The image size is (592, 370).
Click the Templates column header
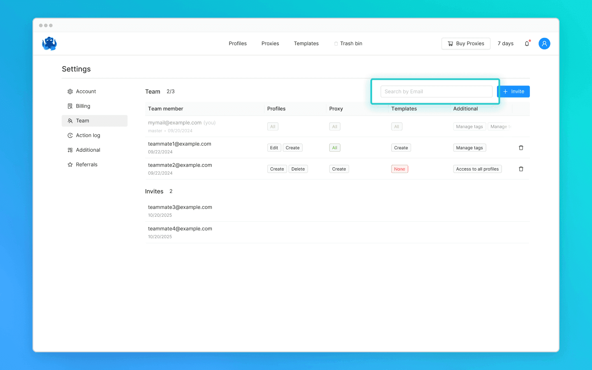pos(404,109)
